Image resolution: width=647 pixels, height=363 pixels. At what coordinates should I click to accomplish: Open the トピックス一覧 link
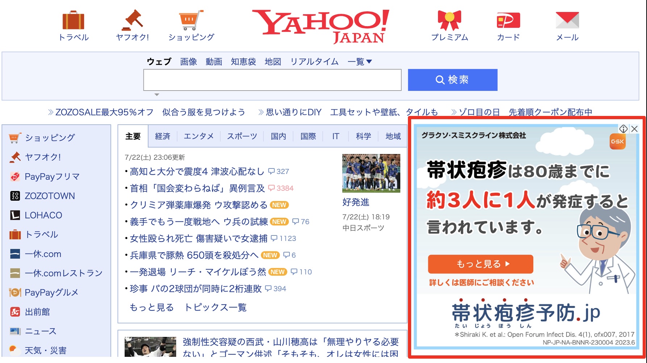216,307
